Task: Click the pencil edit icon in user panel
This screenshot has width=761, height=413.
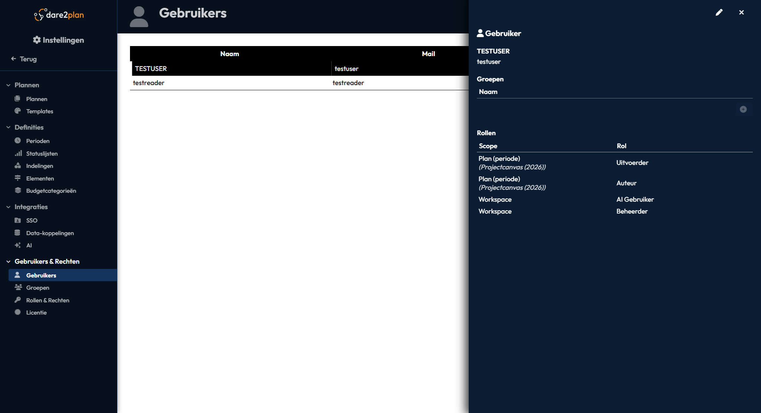Action: coord(719,13)
